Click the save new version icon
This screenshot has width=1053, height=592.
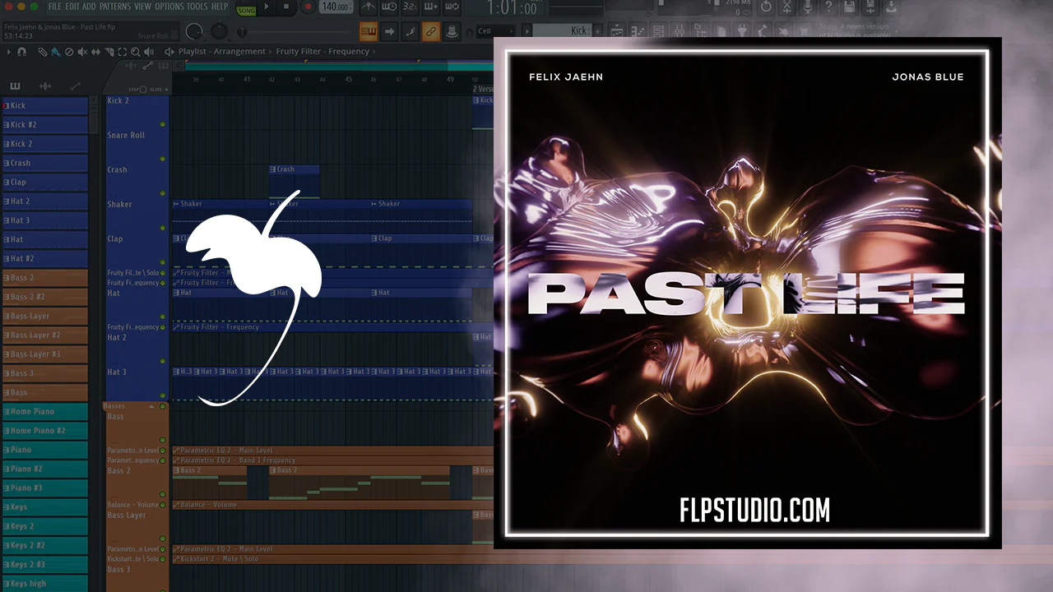click(x=870, y=7)
